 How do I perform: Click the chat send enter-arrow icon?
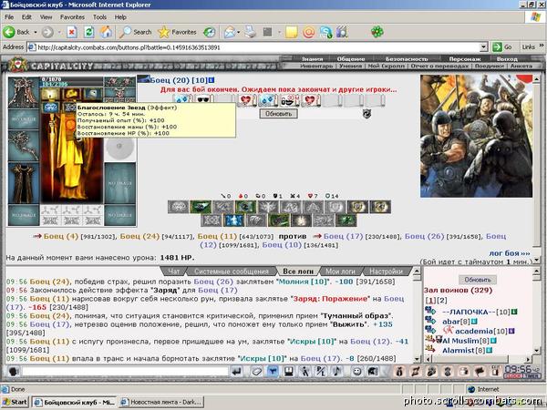point(236,372)
